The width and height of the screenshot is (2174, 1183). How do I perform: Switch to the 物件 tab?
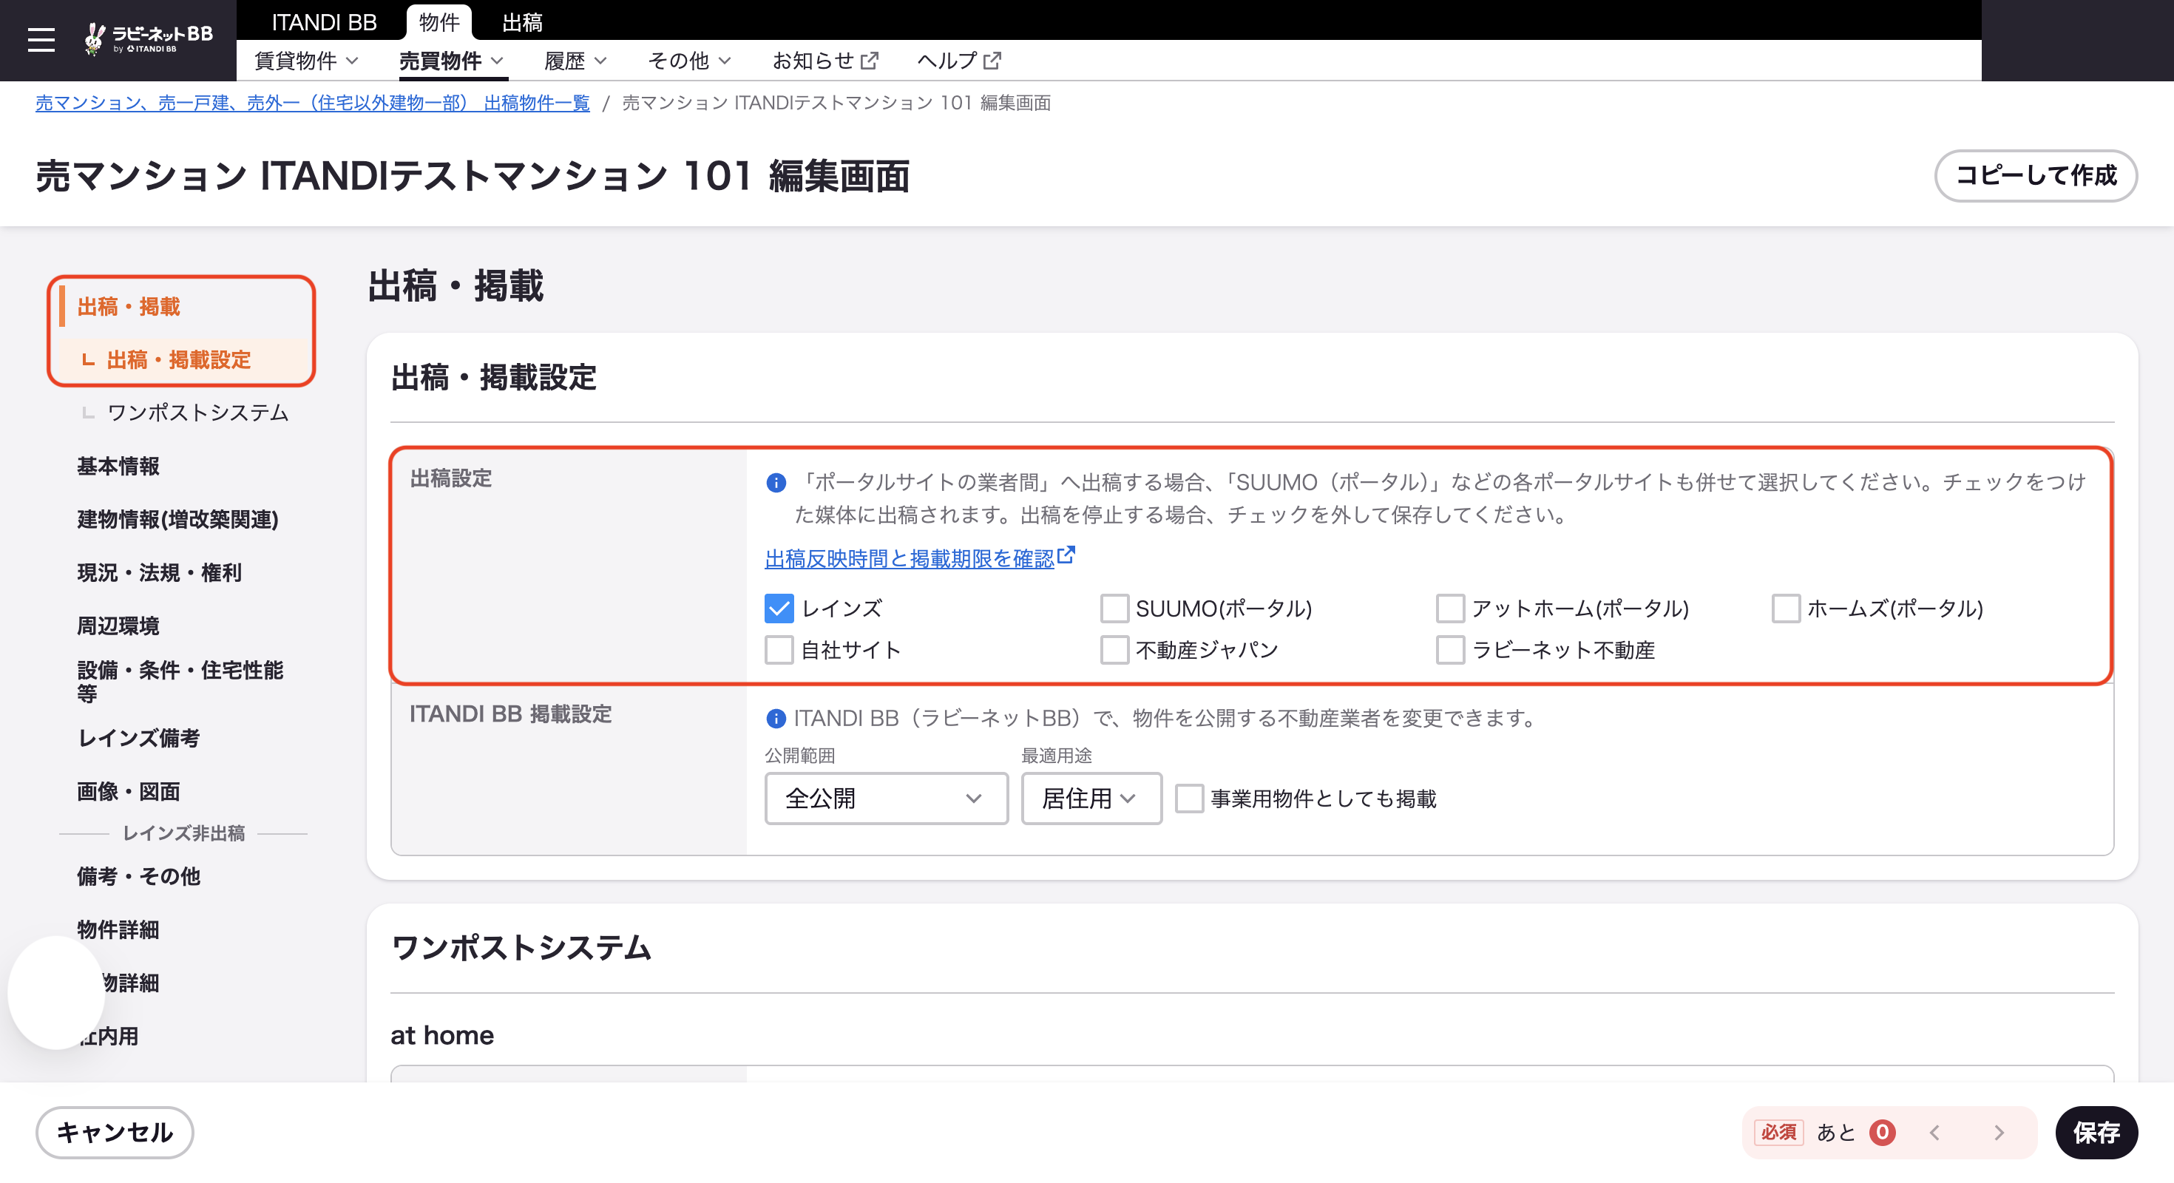pyautogui.click(x=438, y=22)
